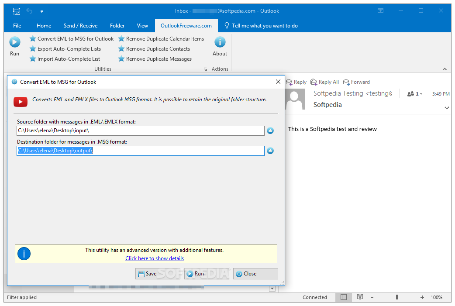Click the Connected status text
Screen dimensions: 455x306
[315, 297]
